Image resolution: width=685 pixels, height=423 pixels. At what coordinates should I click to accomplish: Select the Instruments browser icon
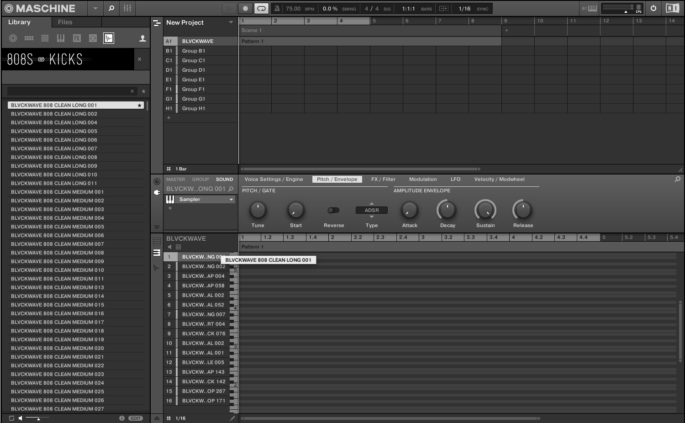click(x=61, y=38)
